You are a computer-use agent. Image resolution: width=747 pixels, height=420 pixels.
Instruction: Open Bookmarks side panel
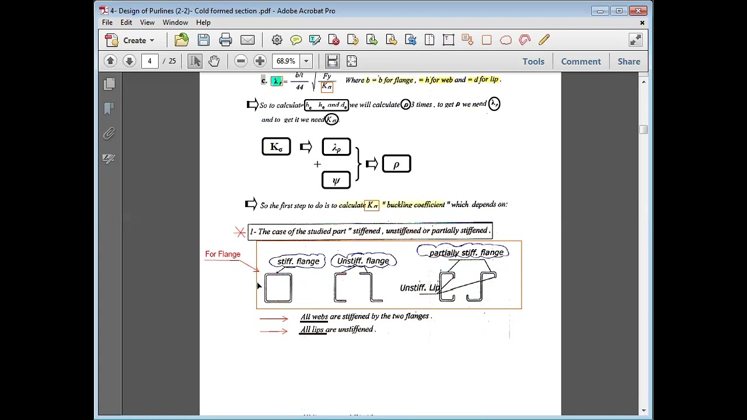pos(109,109)
